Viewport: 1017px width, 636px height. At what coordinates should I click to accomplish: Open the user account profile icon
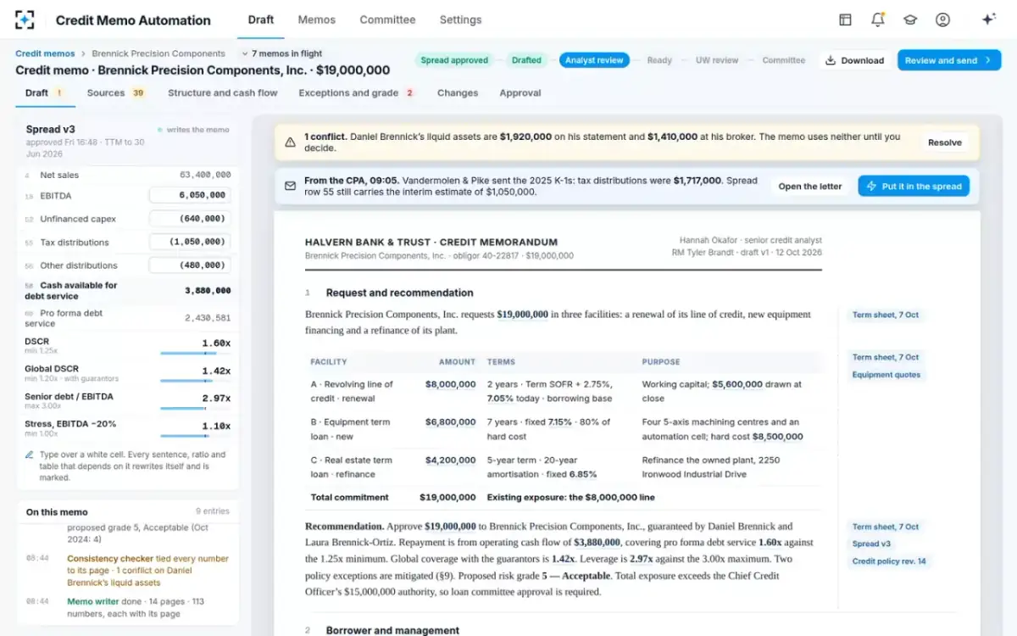pos(942,20)
